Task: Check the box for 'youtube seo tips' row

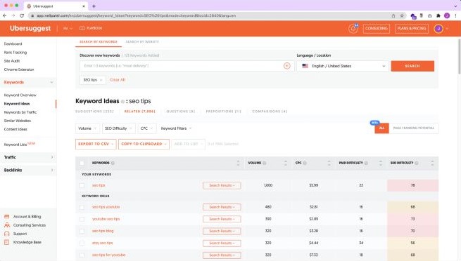Action: (82, 219)
